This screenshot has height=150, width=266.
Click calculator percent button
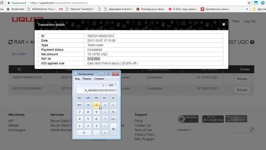[113, 112]
